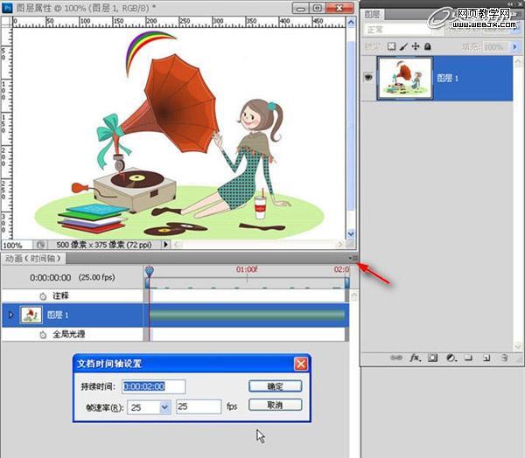Select the 图层 panel tab
The height and width of the screenshot is (458, 525).
click(x=374, y=13)
